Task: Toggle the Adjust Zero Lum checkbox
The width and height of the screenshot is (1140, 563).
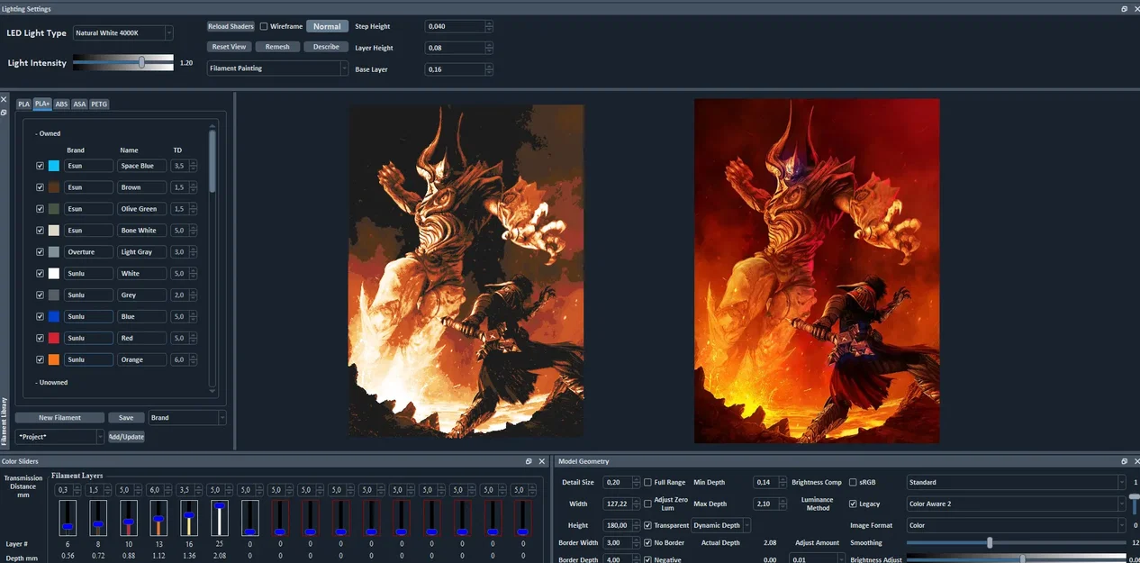Action: (647, 504)
